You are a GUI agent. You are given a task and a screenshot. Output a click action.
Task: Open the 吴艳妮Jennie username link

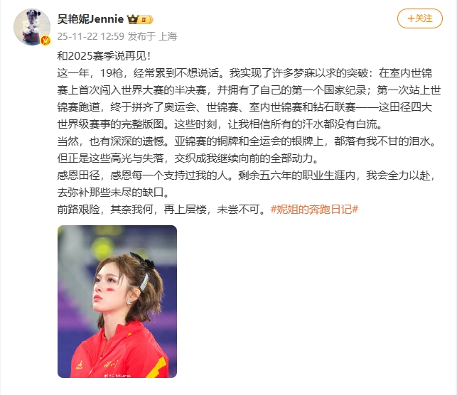[x=90, y=19]
